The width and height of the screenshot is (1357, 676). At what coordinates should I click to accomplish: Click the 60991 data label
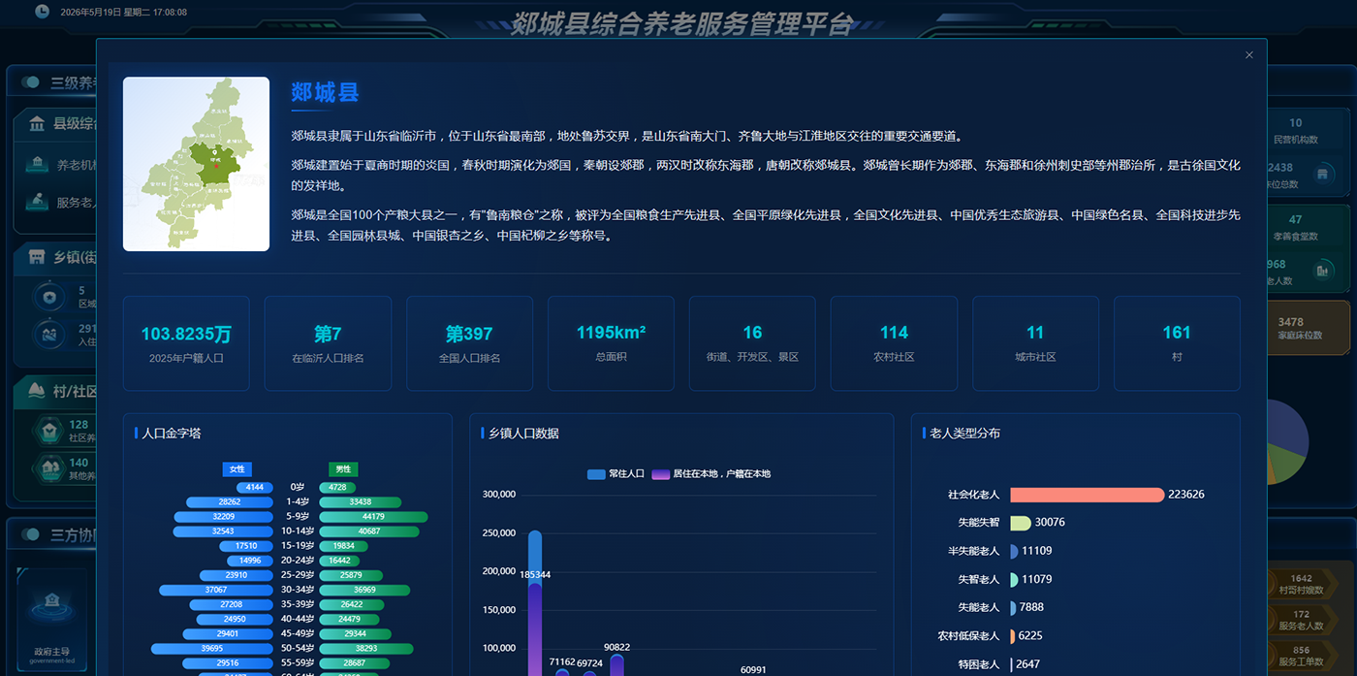(x=753, y=670)
